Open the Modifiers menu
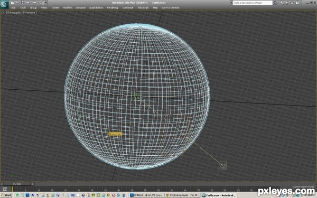The width and height of the screenshot is (317, 198). coord(68,8)
